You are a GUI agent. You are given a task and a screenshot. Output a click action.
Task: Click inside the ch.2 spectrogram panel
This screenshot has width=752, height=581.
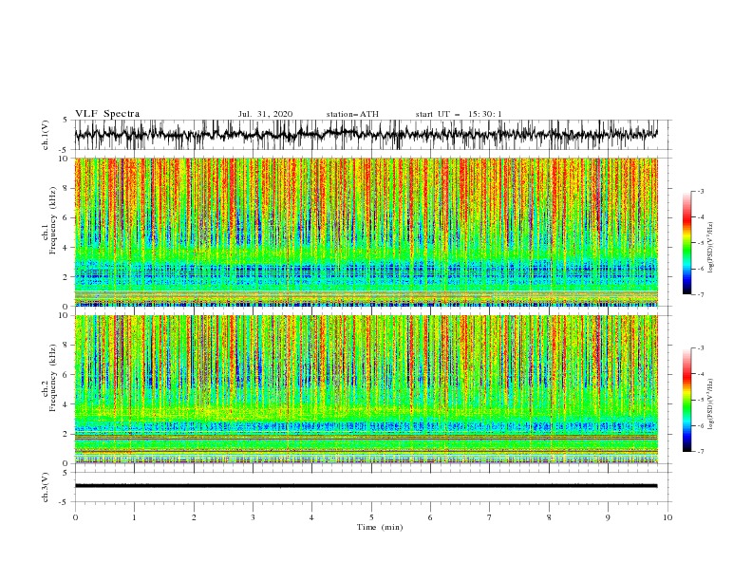click(x=366, y=389)
